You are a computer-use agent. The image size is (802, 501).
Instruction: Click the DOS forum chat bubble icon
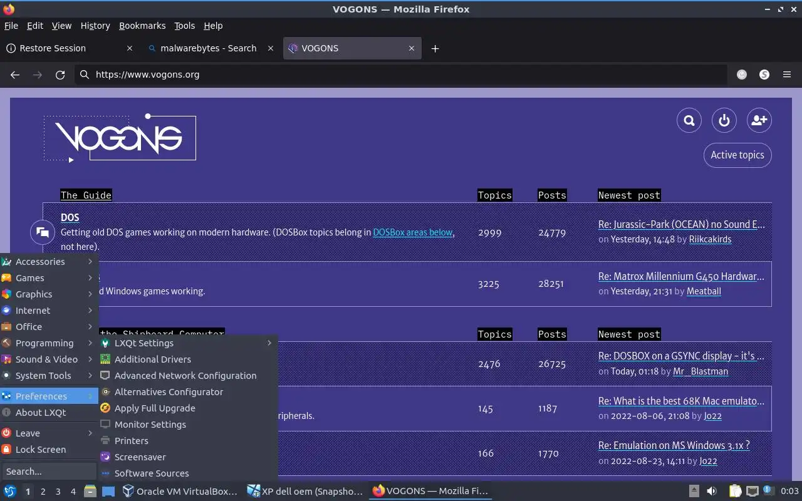click(43, 232)
